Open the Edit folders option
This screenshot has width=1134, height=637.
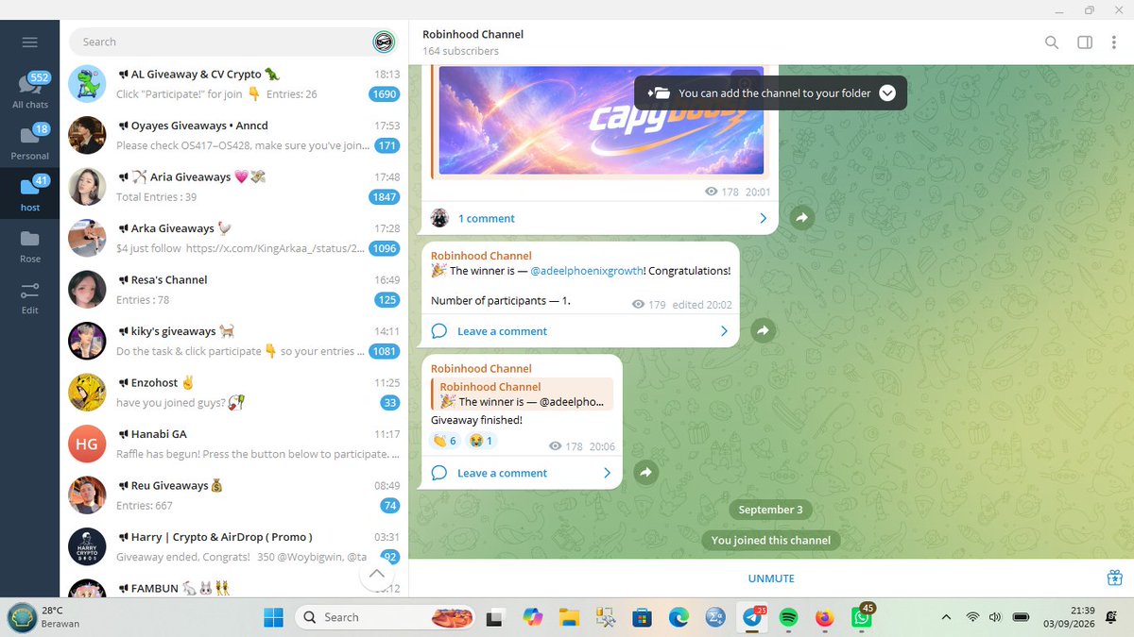click(30, 297)
